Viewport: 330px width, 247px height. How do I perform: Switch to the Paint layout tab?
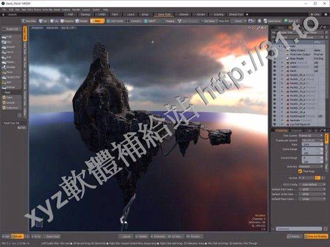click(115, 14)
